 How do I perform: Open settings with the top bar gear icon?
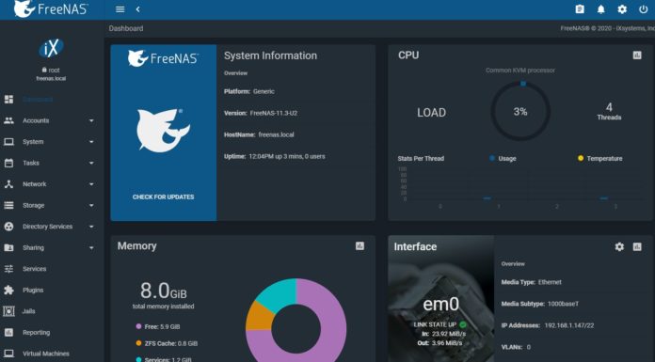(x=622, y=9)
